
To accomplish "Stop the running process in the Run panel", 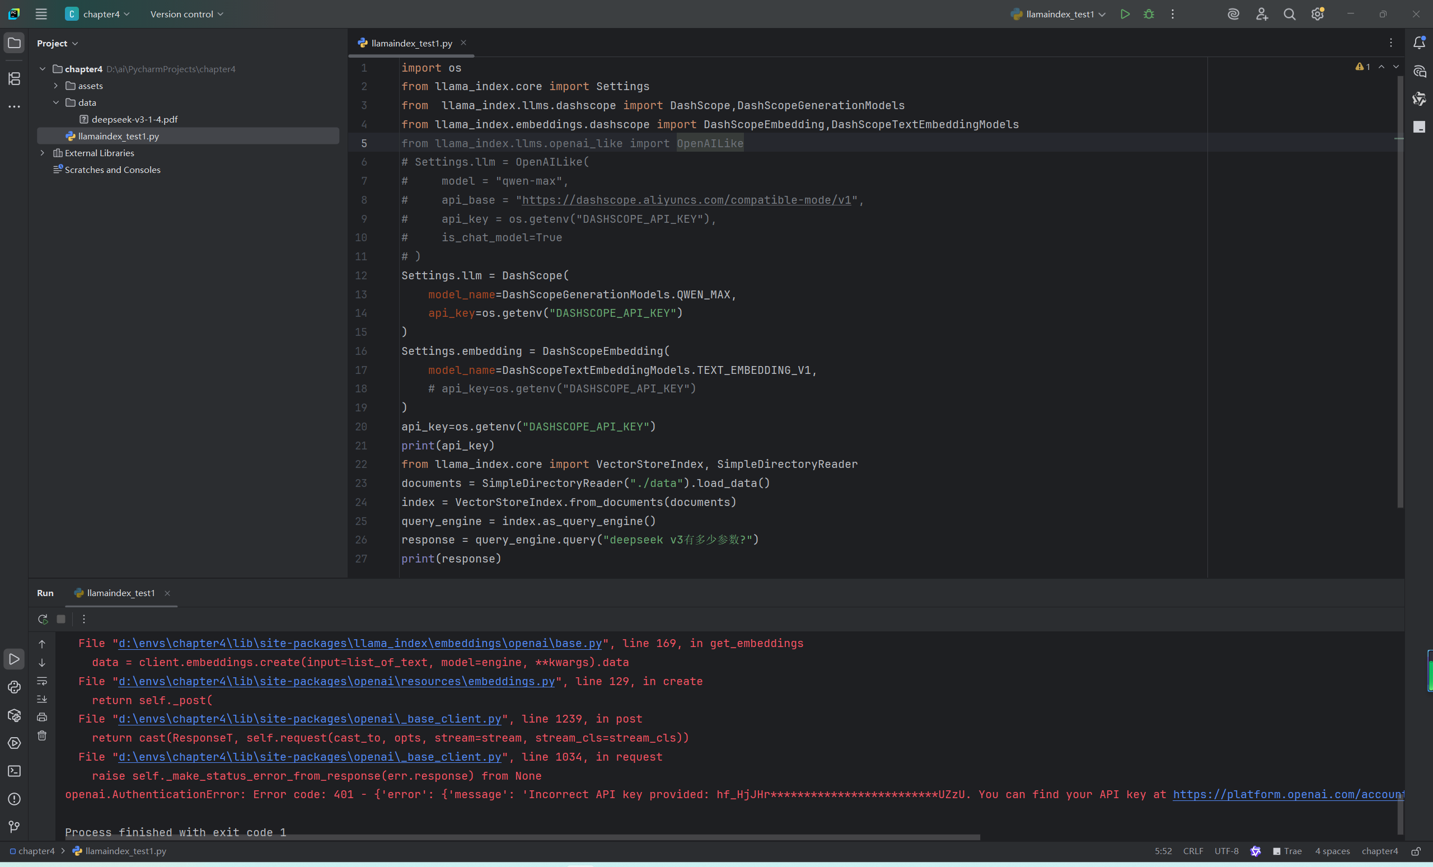I will coord(61,618).
